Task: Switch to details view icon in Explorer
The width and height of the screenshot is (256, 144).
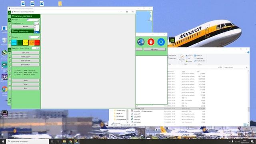Action: (x=245, y=125)
